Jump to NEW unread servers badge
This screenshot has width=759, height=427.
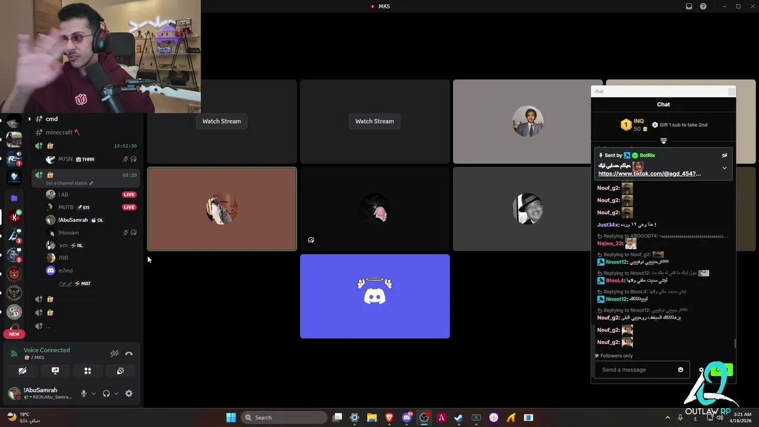pyautogui.click(x=14, y=334)
